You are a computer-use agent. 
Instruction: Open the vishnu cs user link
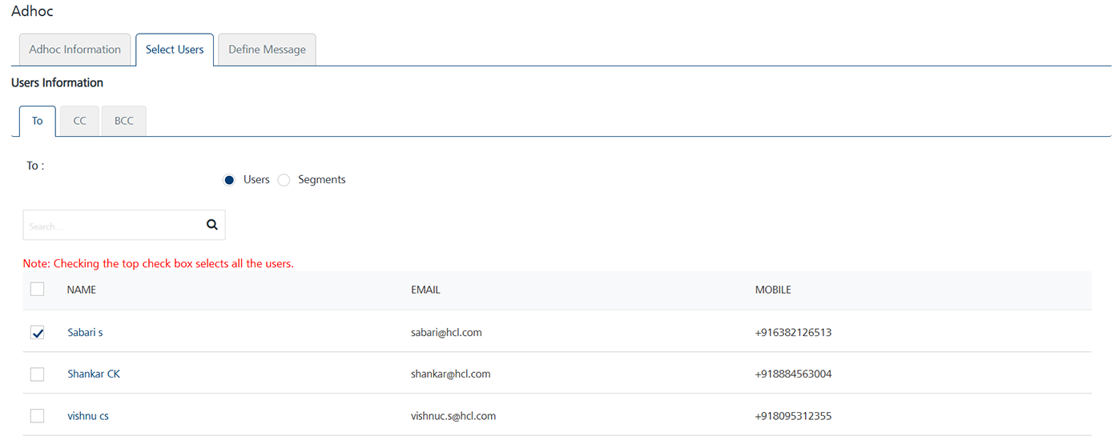pyautogui.click(x=88, y=416)
